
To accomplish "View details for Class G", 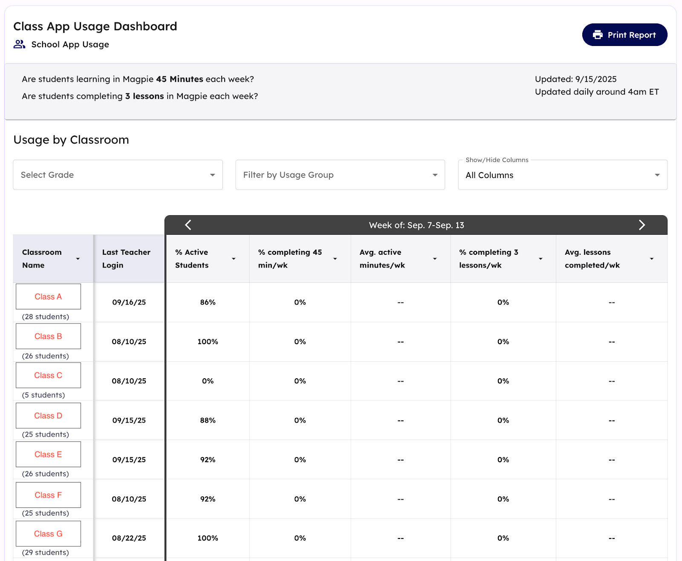I will [48, 534].
